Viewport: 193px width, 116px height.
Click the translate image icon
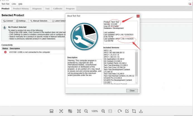[70, 111]
